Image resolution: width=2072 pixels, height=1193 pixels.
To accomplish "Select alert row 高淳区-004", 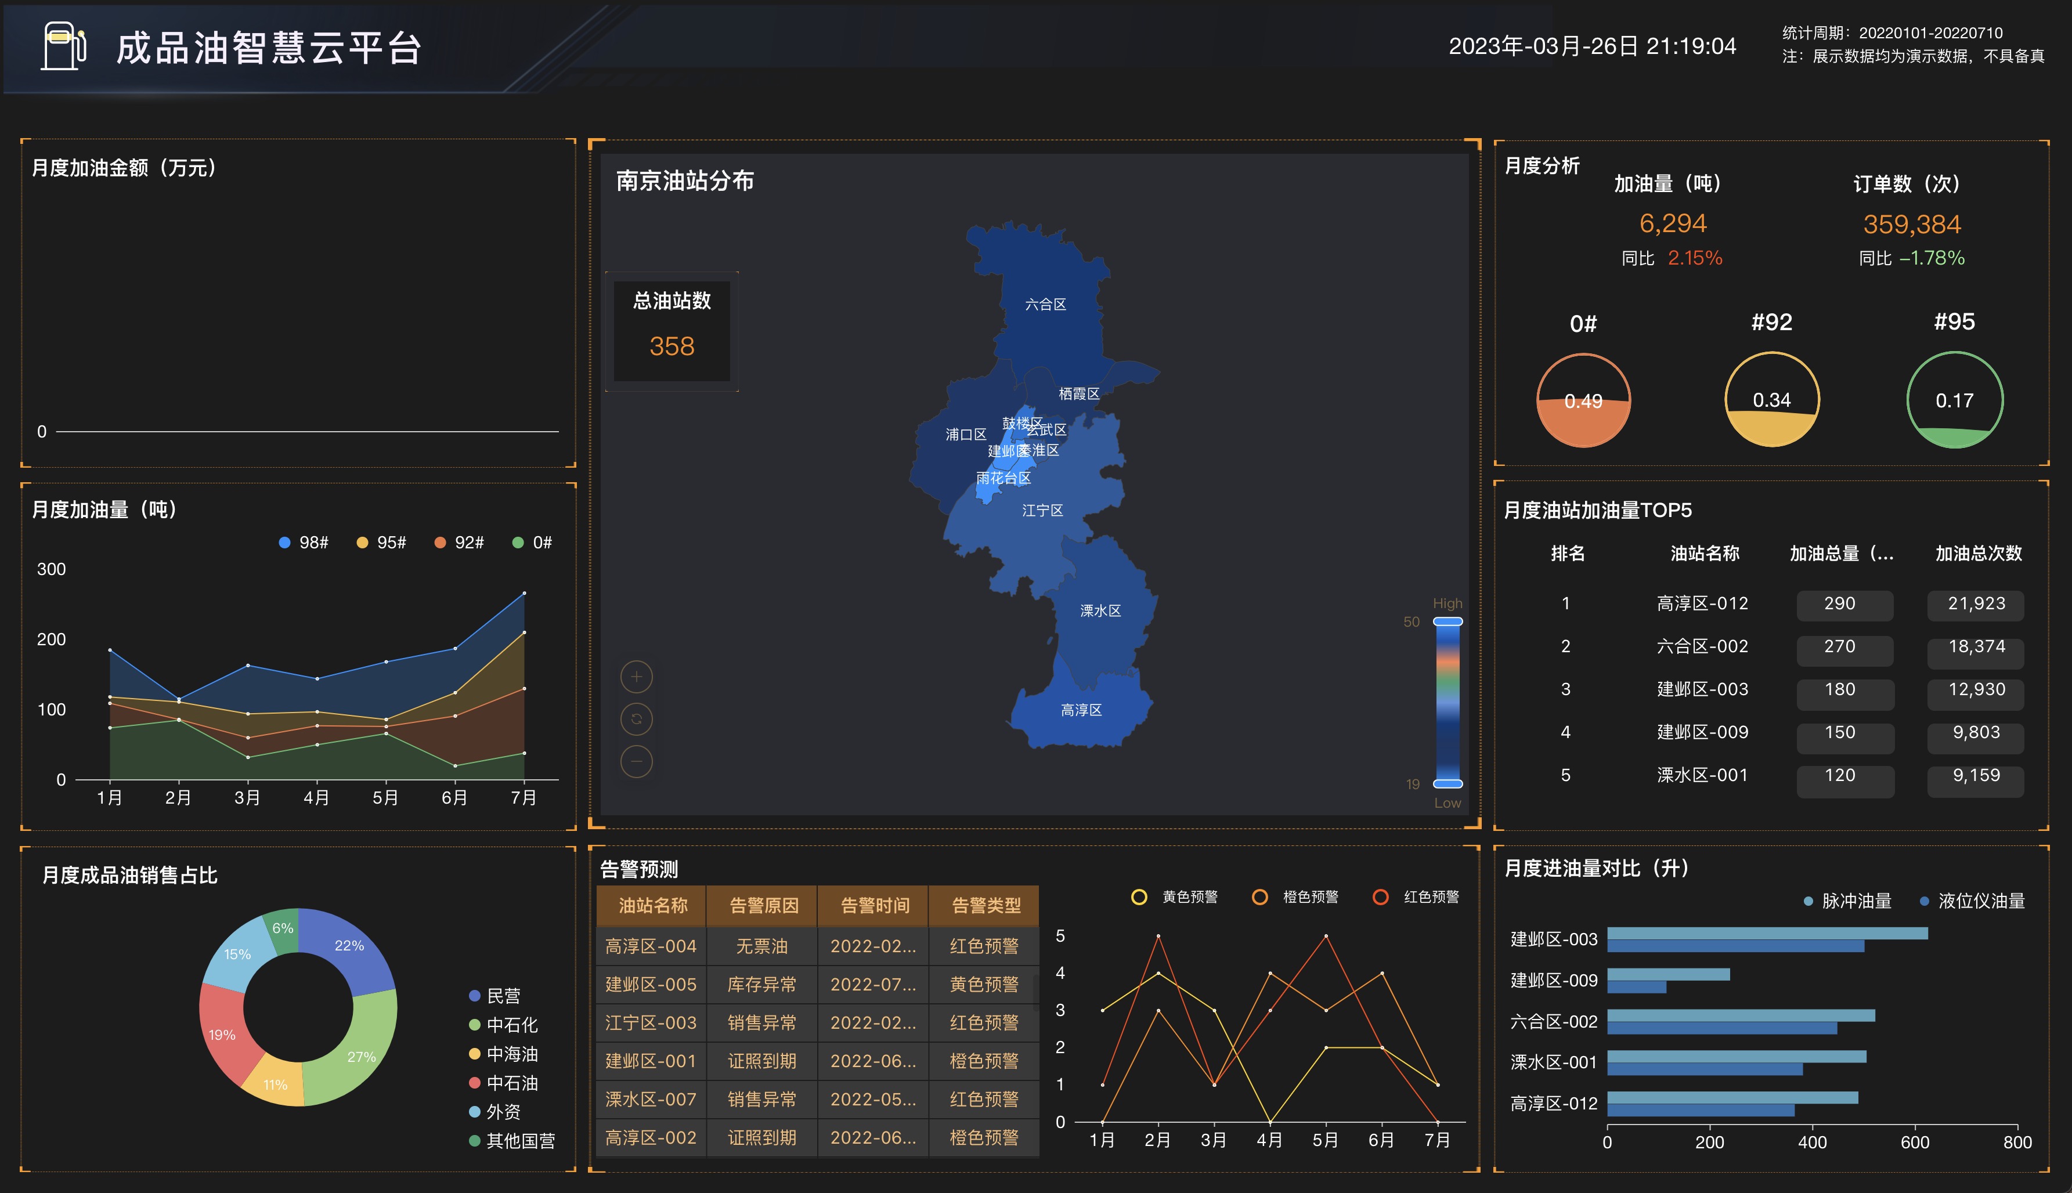I will click(818, 946).
